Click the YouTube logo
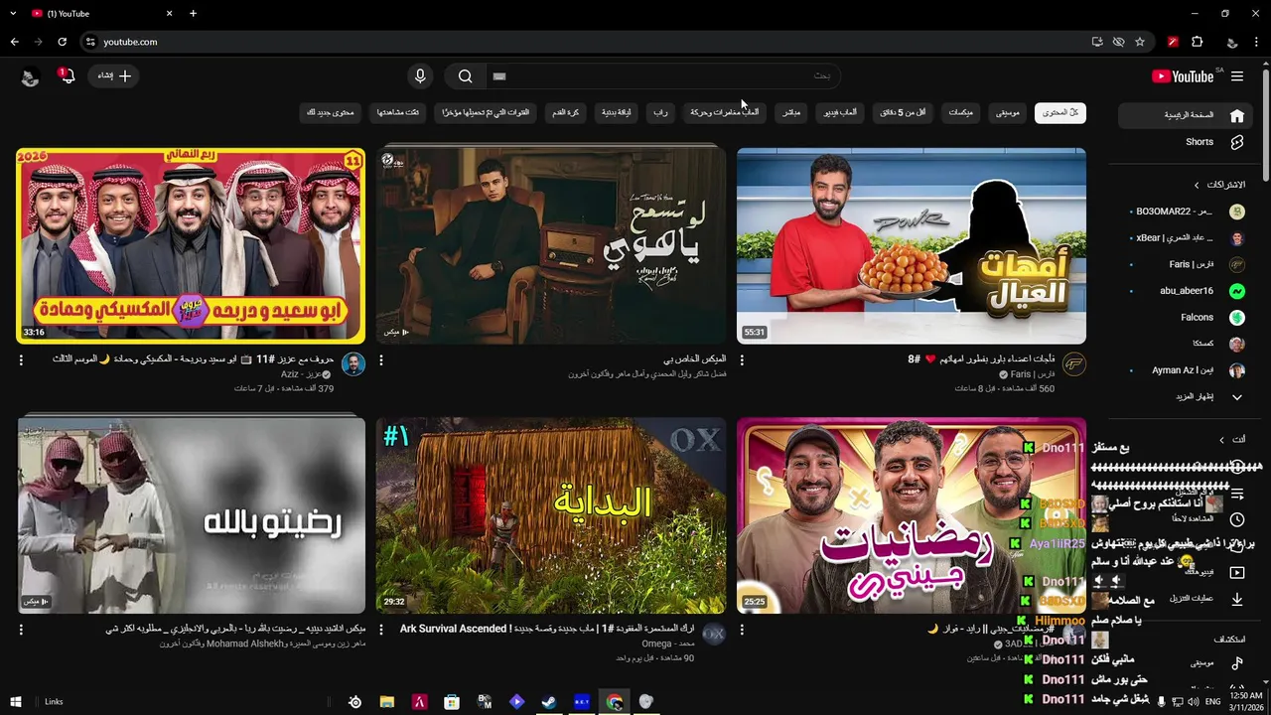 coord(1183,76)
